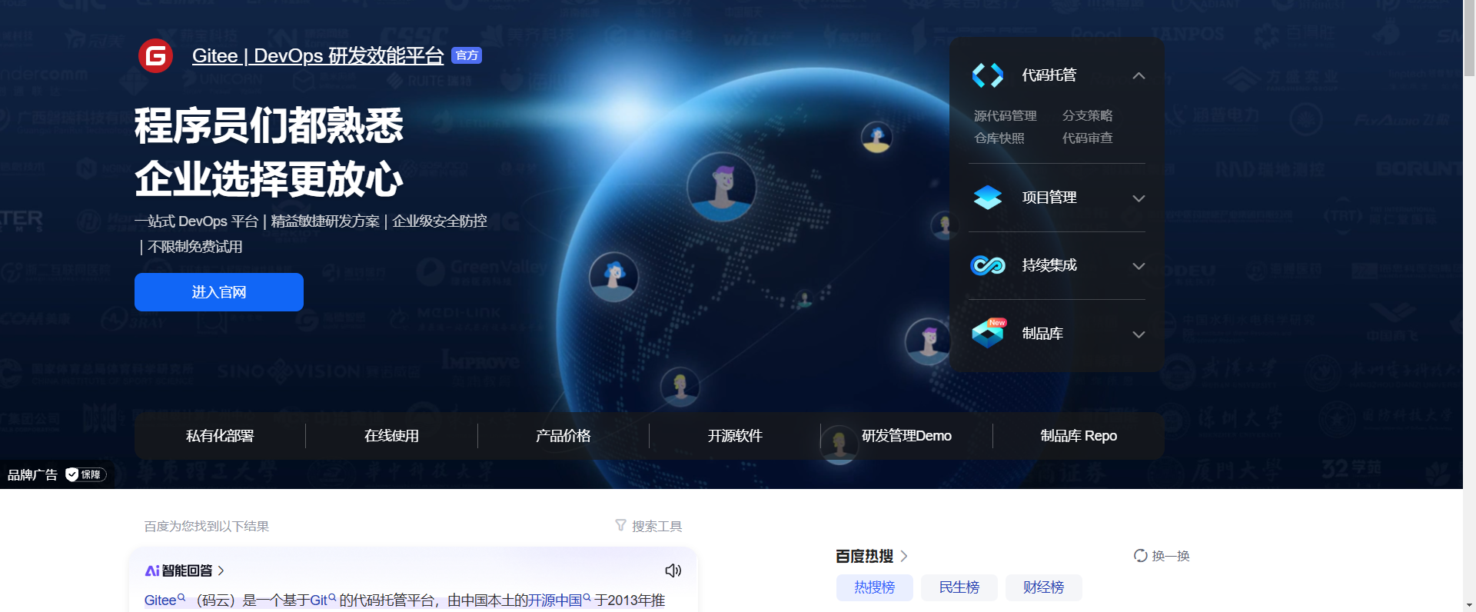The width and height of the screenshot is (1476, 612).
Task: Click the 制品库 cube icon
Action: (988, 334)
